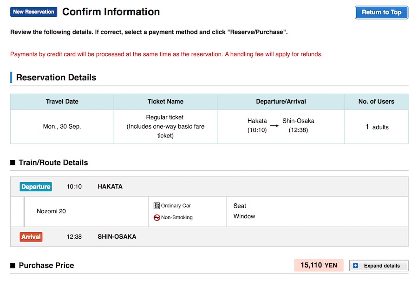Click the red Arrival badge
418x281 pixels.
[31, 237]
